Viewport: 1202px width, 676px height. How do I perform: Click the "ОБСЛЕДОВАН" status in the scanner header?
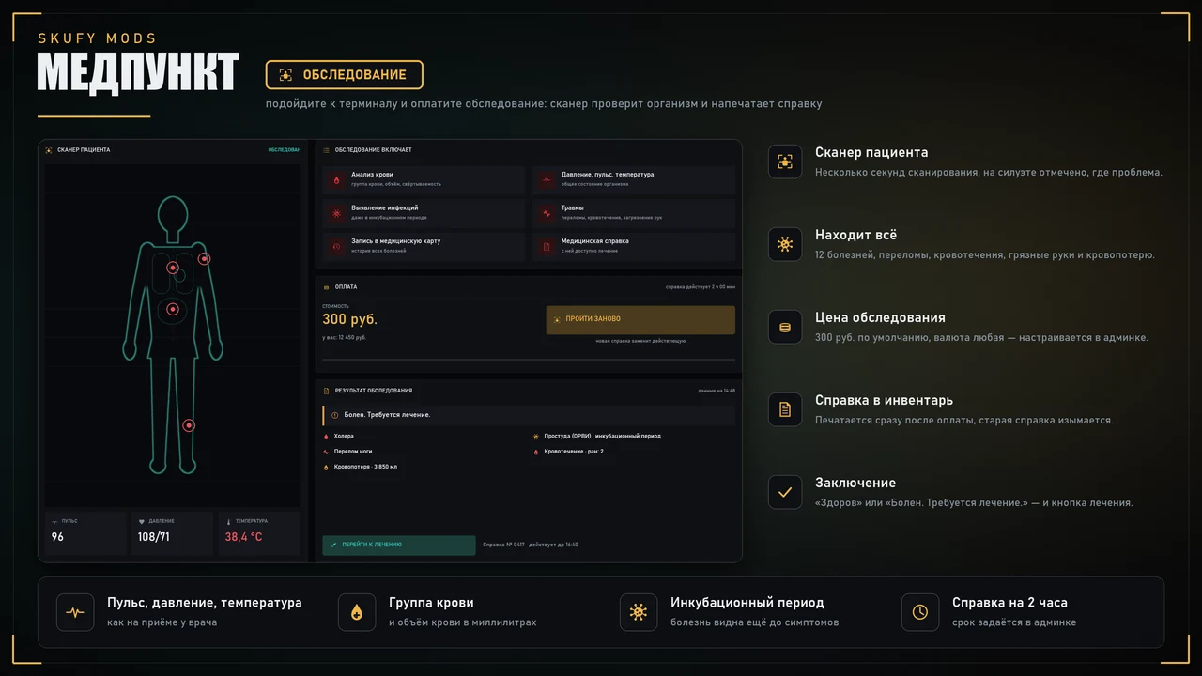(x=285, y=150)
